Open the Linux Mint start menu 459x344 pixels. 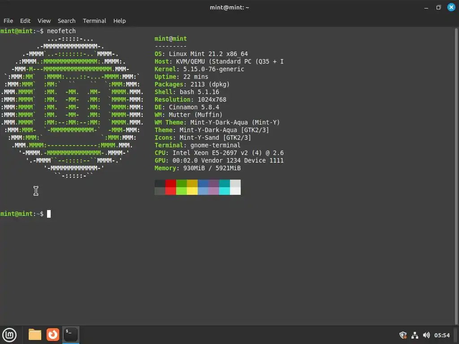tap(9, 335)
